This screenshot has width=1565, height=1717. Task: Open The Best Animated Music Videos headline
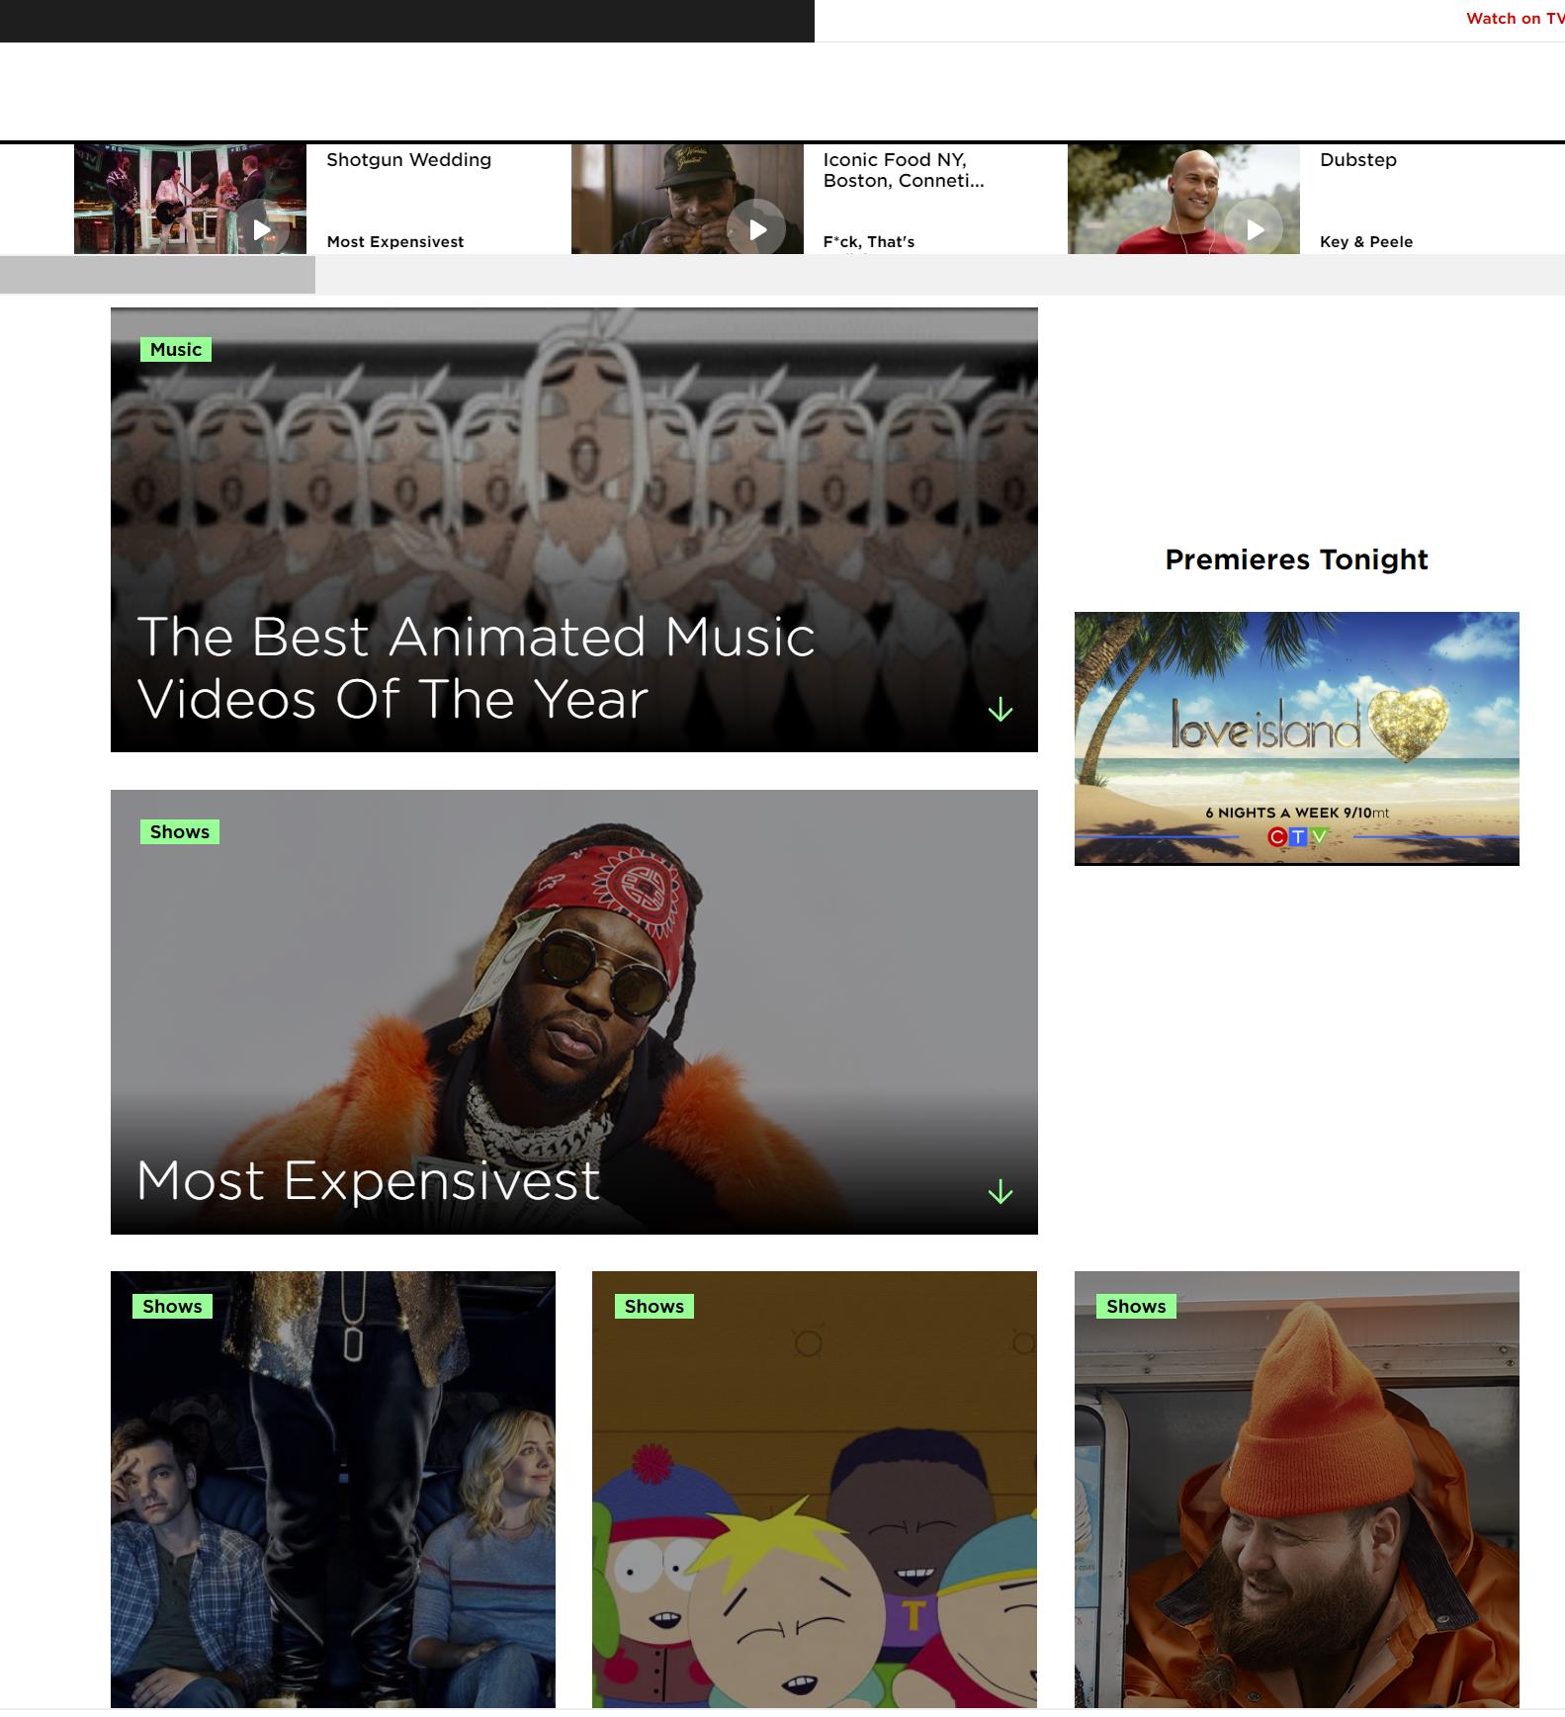tap(476, 667)
